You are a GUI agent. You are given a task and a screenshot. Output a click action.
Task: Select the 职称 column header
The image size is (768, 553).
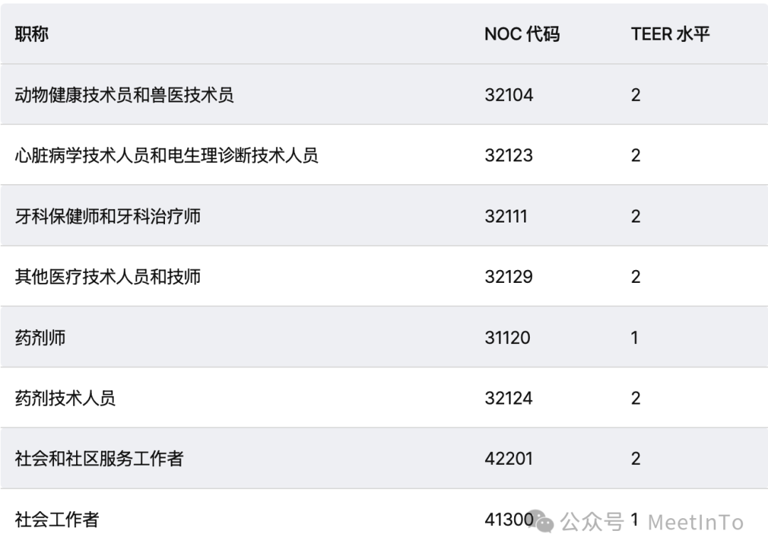coord(31,34)
